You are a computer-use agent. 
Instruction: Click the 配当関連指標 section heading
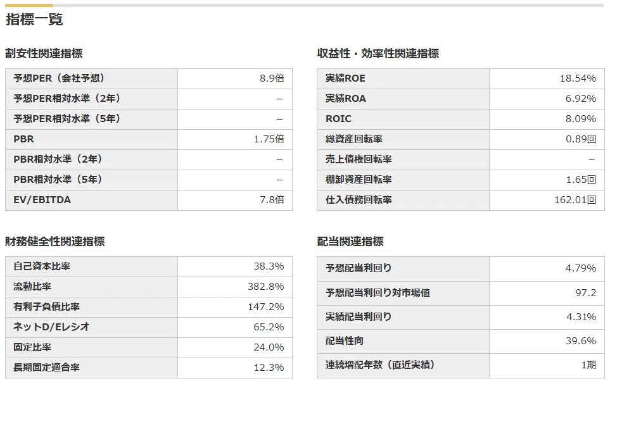[x=350, y=241]
